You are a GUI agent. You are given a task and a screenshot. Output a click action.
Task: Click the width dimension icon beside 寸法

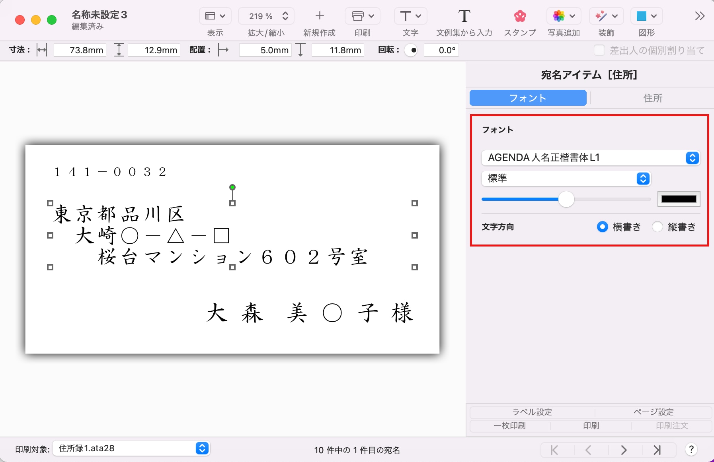coord(42,50)
